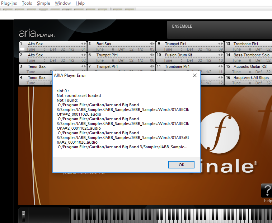The width and height of the screenshot is (272, 223).
Task: Click OK in the ARIA Player Error dialog
Action: click(x=181, y=165)
